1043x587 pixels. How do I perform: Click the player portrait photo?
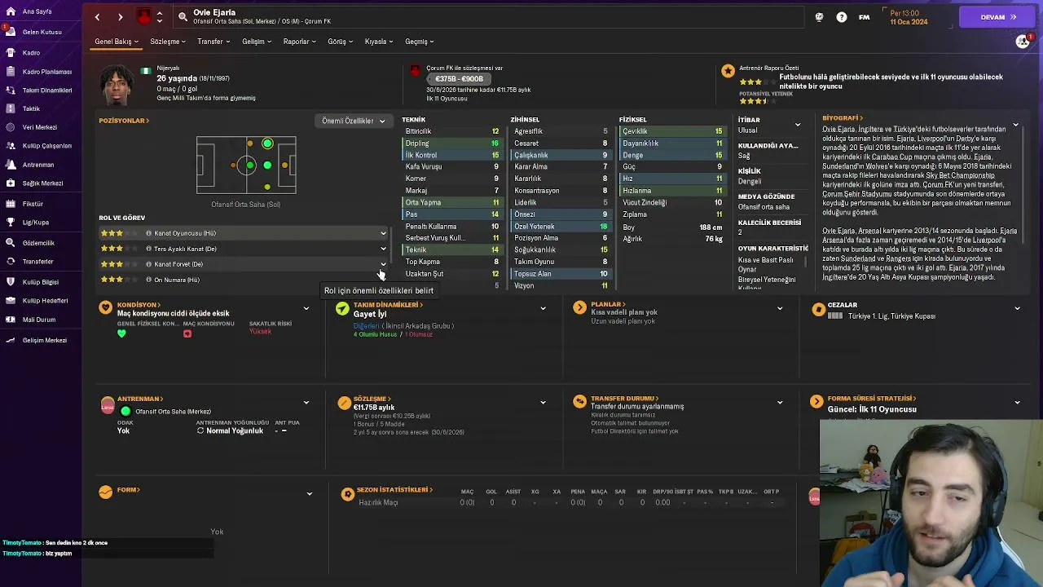tap(117, 84)
